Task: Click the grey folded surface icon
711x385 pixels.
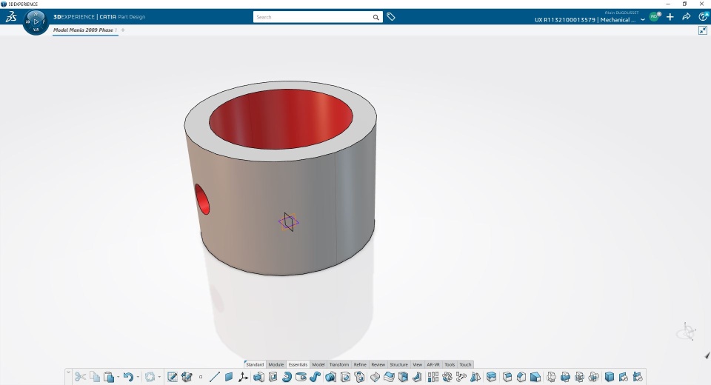Action: point(375,377)
